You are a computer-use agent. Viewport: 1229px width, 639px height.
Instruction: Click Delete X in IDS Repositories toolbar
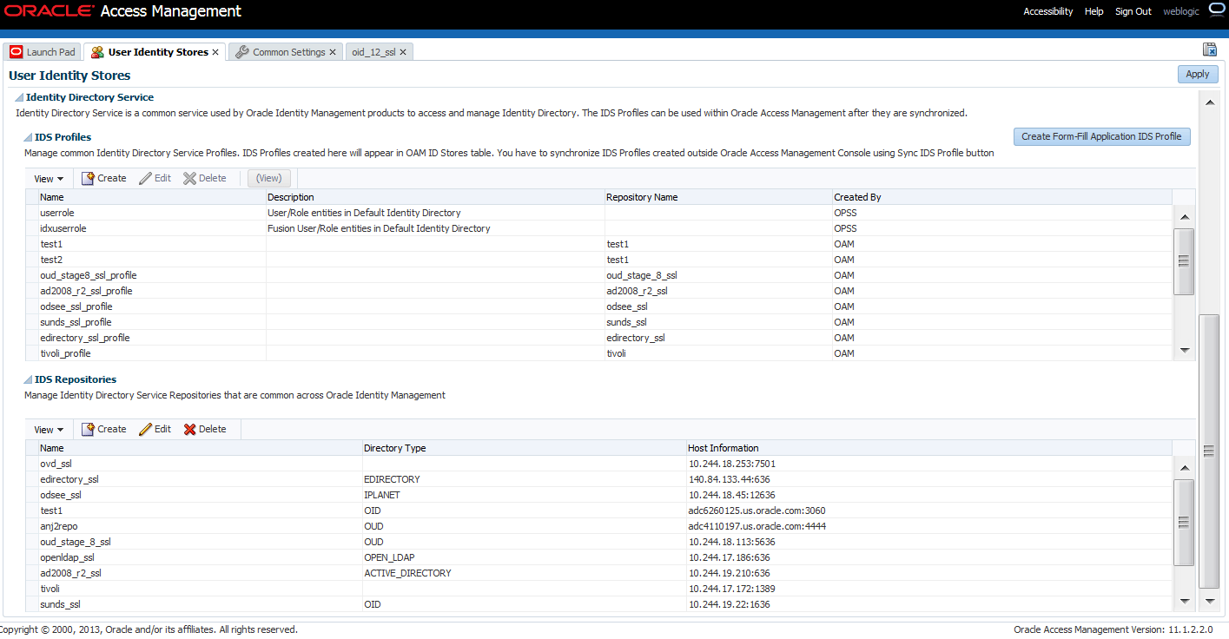tap(189, 429)
